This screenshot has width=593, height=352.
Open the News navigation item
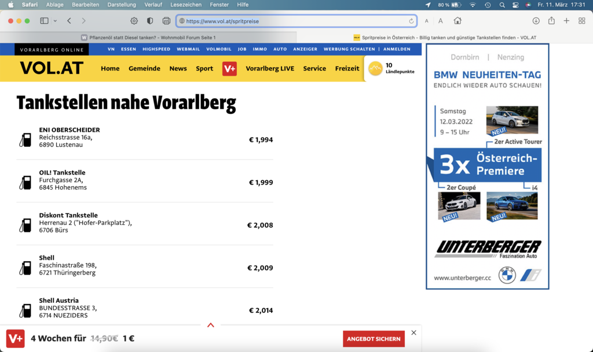click(178, 68)
